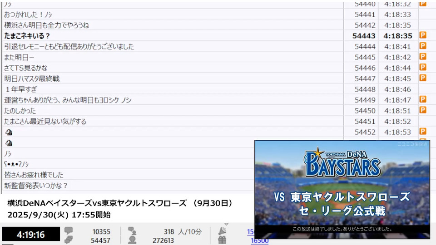Select comment １年早すぎ
The width and height of the screenshot is (436, 245).
21,89
